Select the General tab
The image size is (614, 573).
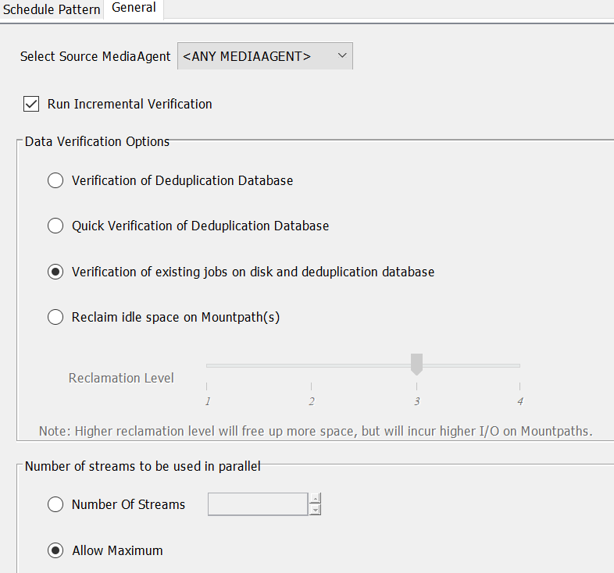point(134,8)
